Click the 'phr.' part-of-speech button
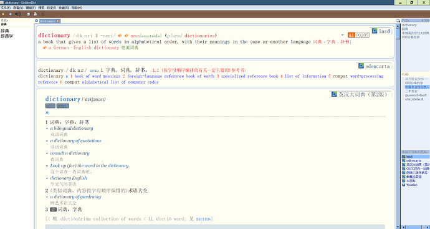Screen dimensions: 430x229 (x=63, y=106)
